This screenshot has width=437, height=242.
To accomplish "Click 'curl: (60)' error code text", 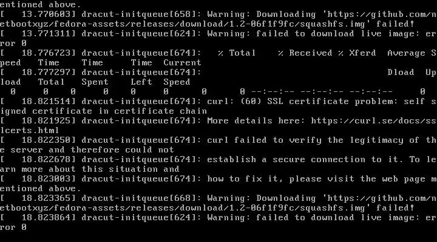I will tap(232, 101).
